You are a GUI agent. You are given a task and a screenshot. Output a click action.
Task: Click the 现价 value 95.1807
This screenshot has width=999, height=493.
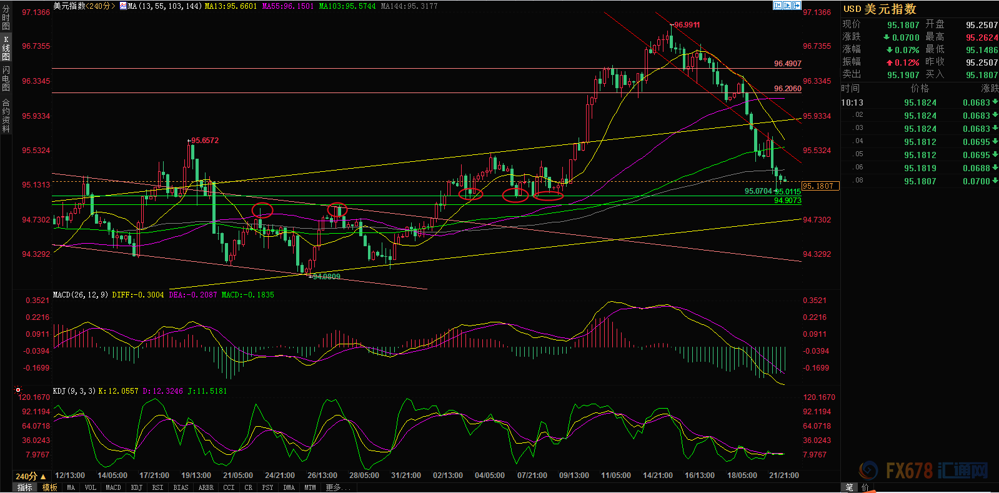point(903,25)
